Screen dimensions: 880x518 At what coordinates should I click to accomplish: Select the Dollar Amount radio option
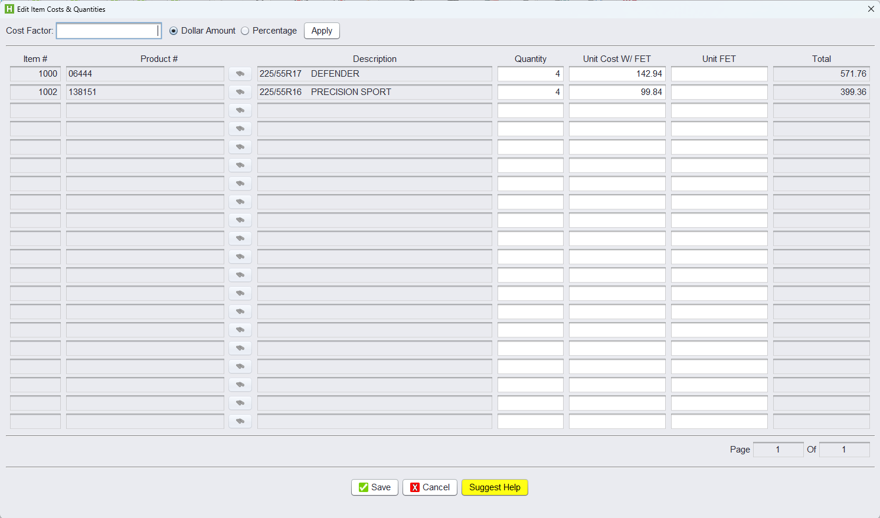point(174,31)
